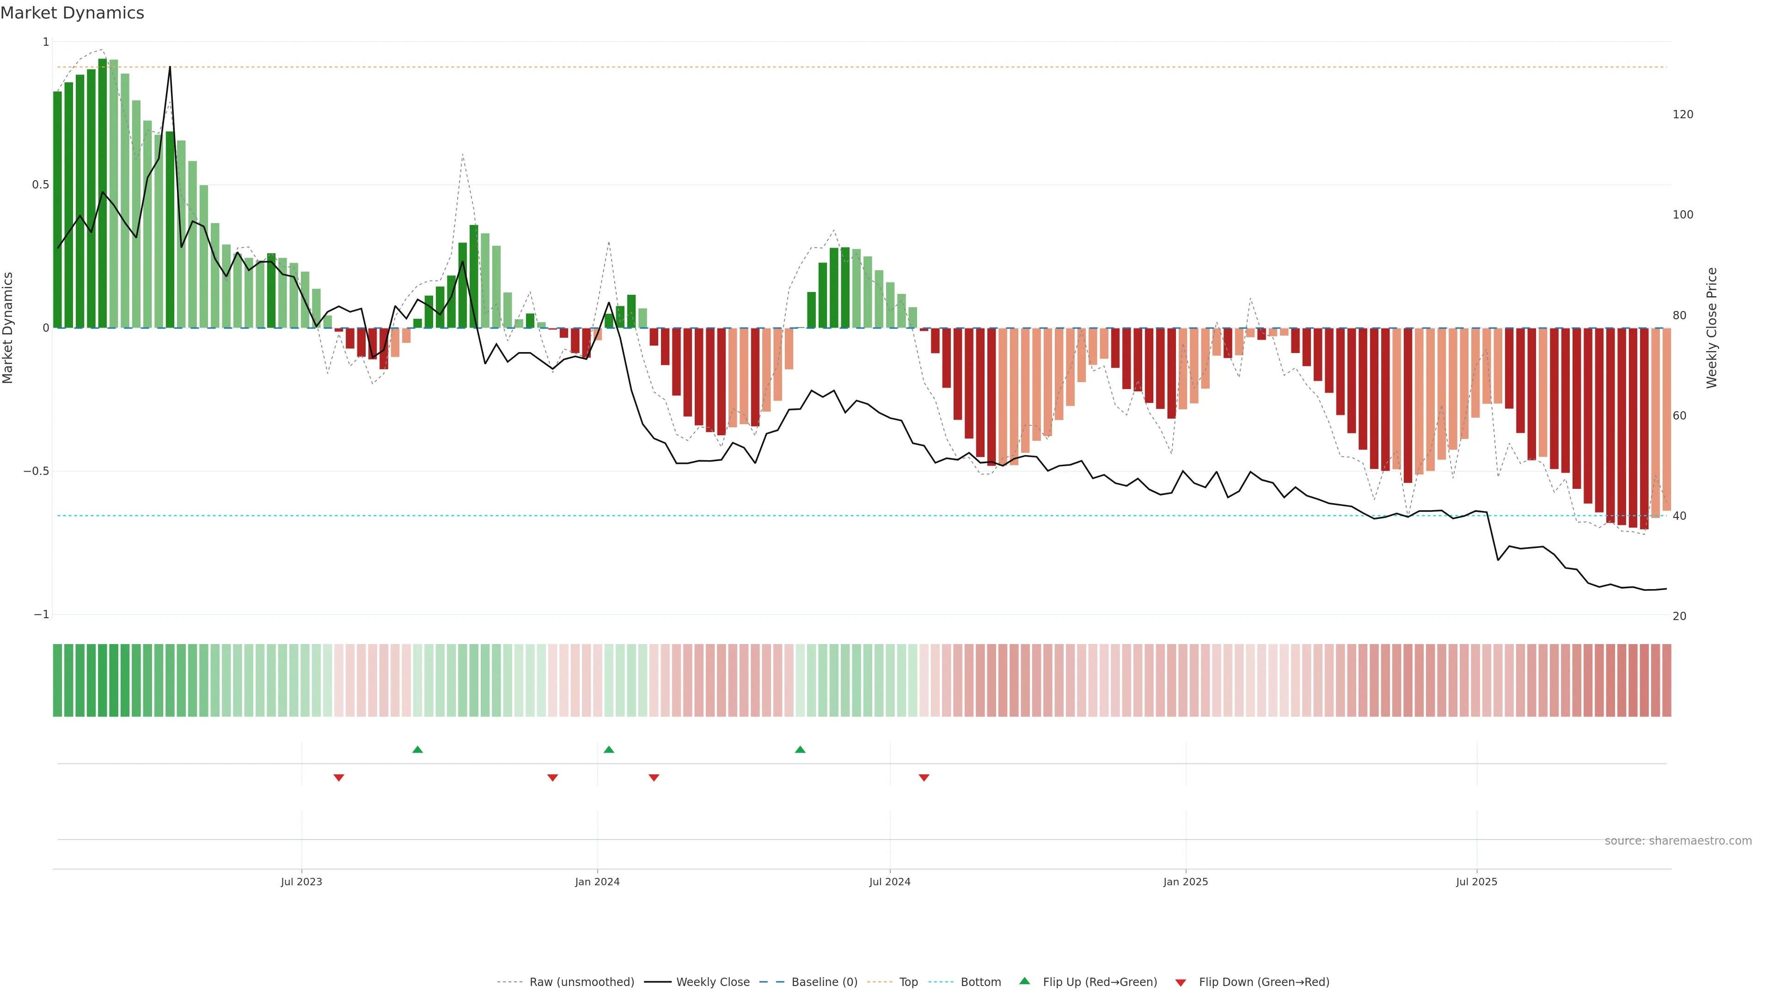Click the source sharemaestro.com text
Screen dimensions: 1775x998
click(1678, 841)
